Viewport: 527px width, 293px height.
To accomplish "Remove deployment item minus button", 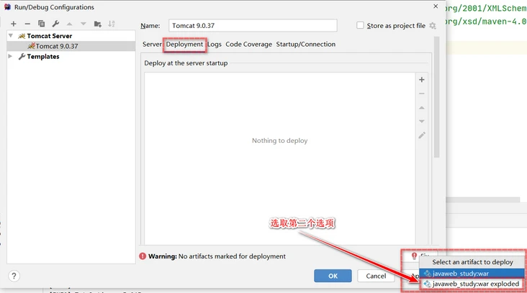I will [x=422, y=94].
